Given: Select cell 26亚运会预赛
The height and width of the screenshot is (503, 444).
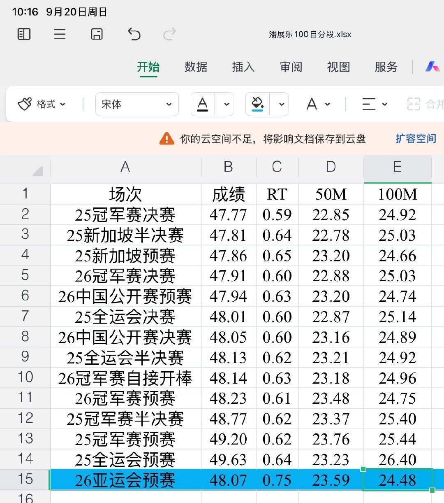Looking at the screenshot, I should click(125, 480).
